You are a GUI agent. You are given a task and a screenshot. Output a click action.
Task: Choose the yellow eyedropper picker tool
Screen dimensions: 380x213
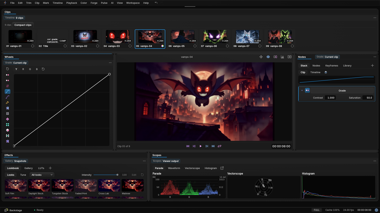7,102
